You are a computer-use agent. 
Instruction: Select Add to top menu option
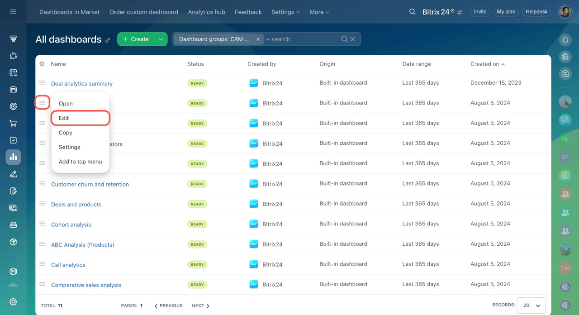point(80,162)
